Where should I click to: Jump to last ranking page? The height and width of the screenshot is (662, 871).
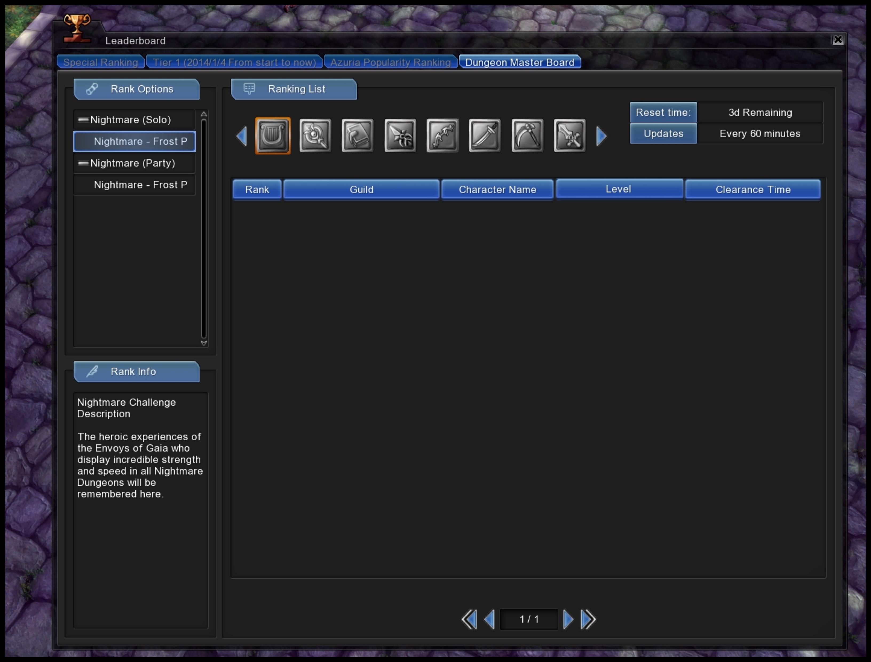tap(588, 619)
